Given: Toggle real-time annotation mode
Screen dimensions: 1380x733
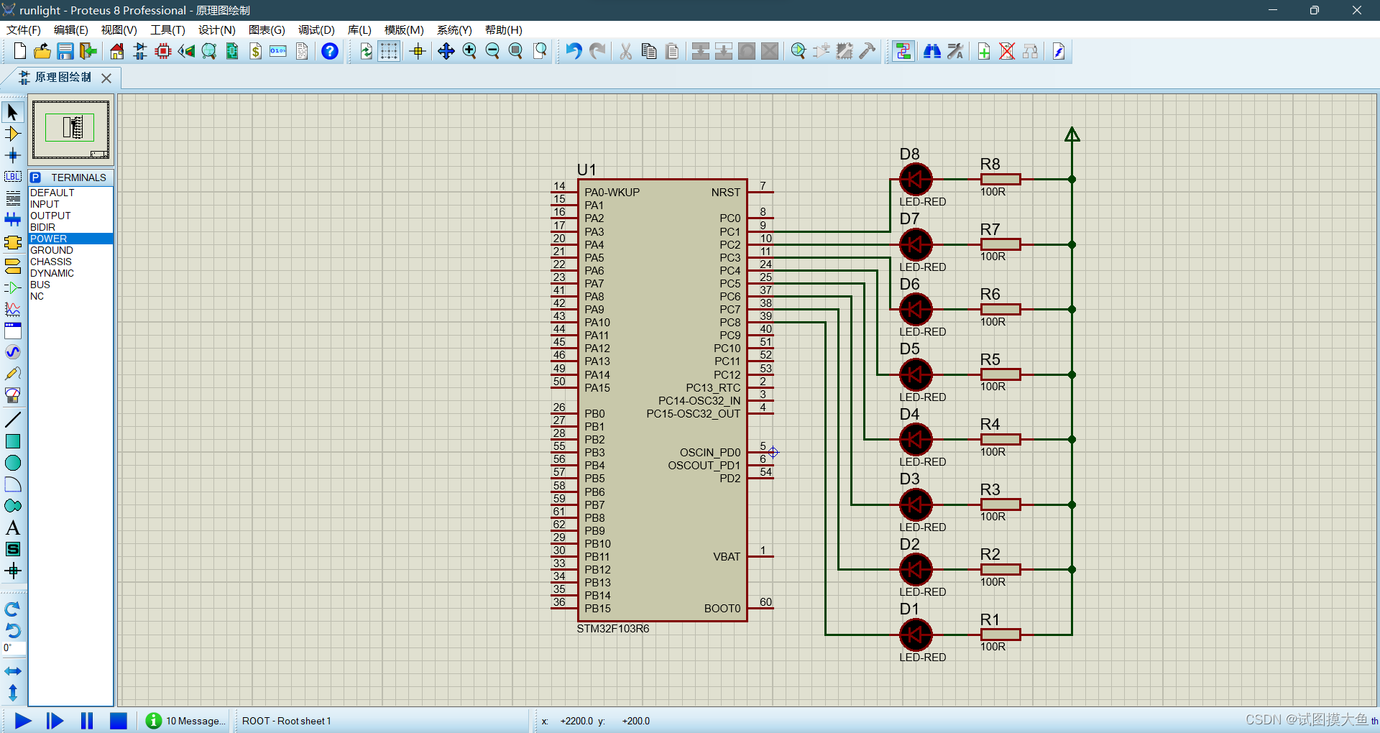Looking at the screenshot, I should [903, 51].
